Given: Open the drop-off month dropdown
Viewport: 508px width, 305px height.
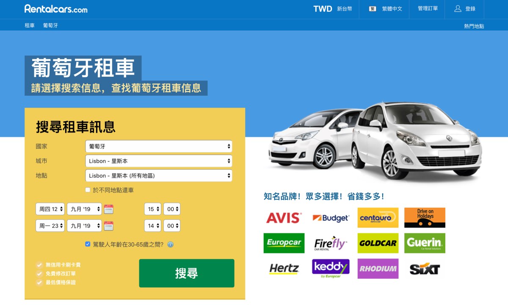Looking at the screenshot, I should click(84, 226).
